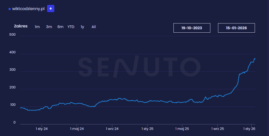Image resolution: width=269 pixels, height=136 pixels.
Task: Select the wiktcodzienny.pl domain label
Action: click(28, 9)
